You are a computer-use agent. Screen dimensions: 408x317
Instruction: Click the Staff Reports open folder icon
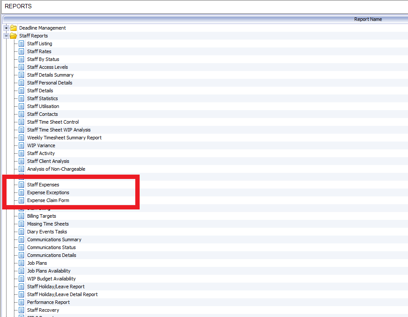pyautogui.click(x=14, y=36)
